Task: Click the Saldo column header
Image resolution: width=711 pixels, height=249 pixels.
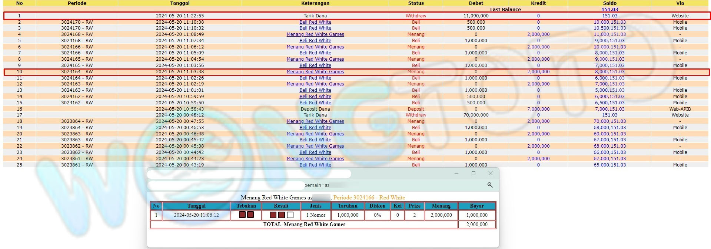Action: pos(609,3)
